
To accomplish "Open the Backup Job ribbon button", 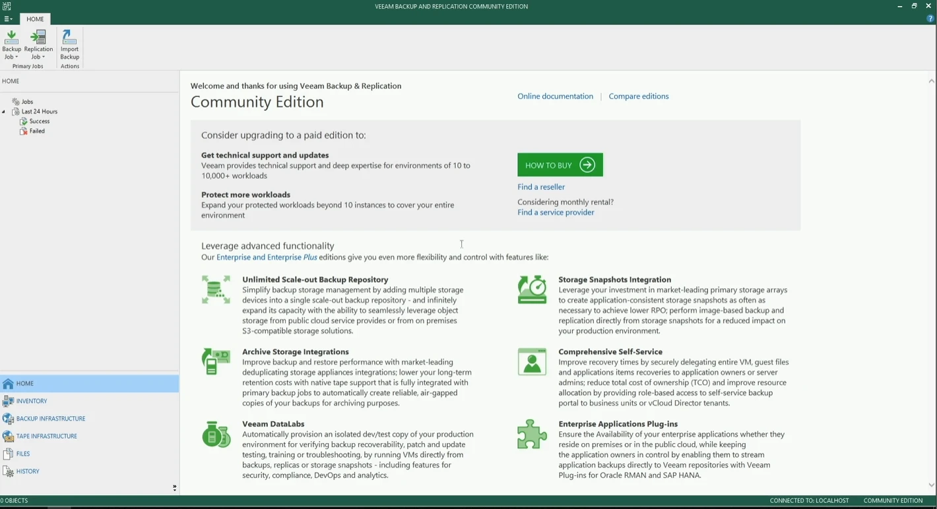I will 11,45.
